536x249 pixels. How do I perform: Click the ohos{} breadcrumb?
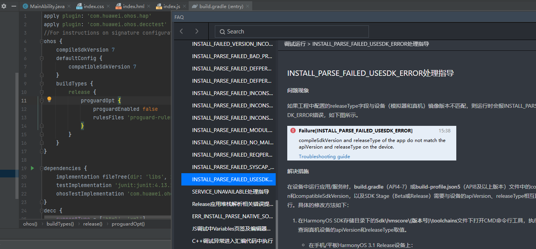[30, 224]
